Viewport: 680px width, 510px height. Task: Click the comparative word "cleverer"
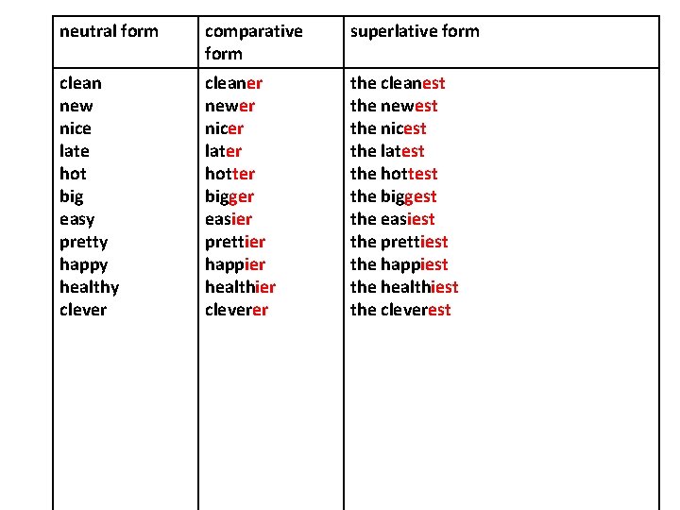236,310
